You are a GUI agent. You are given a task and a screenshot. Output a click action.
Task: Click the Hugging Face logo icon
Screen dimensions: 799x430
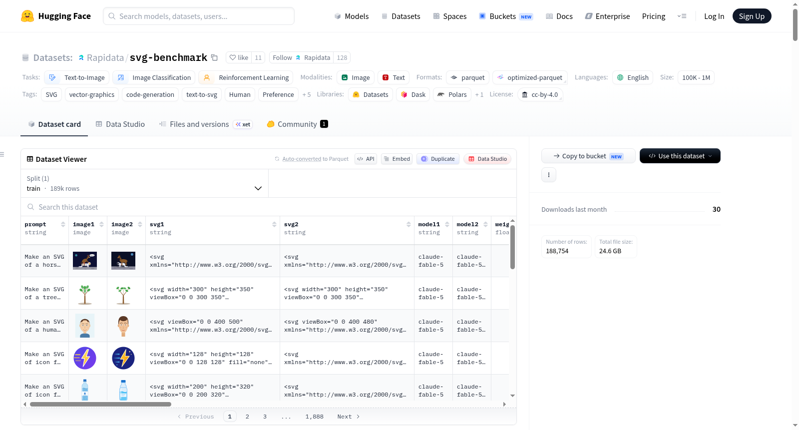[27, 16]
